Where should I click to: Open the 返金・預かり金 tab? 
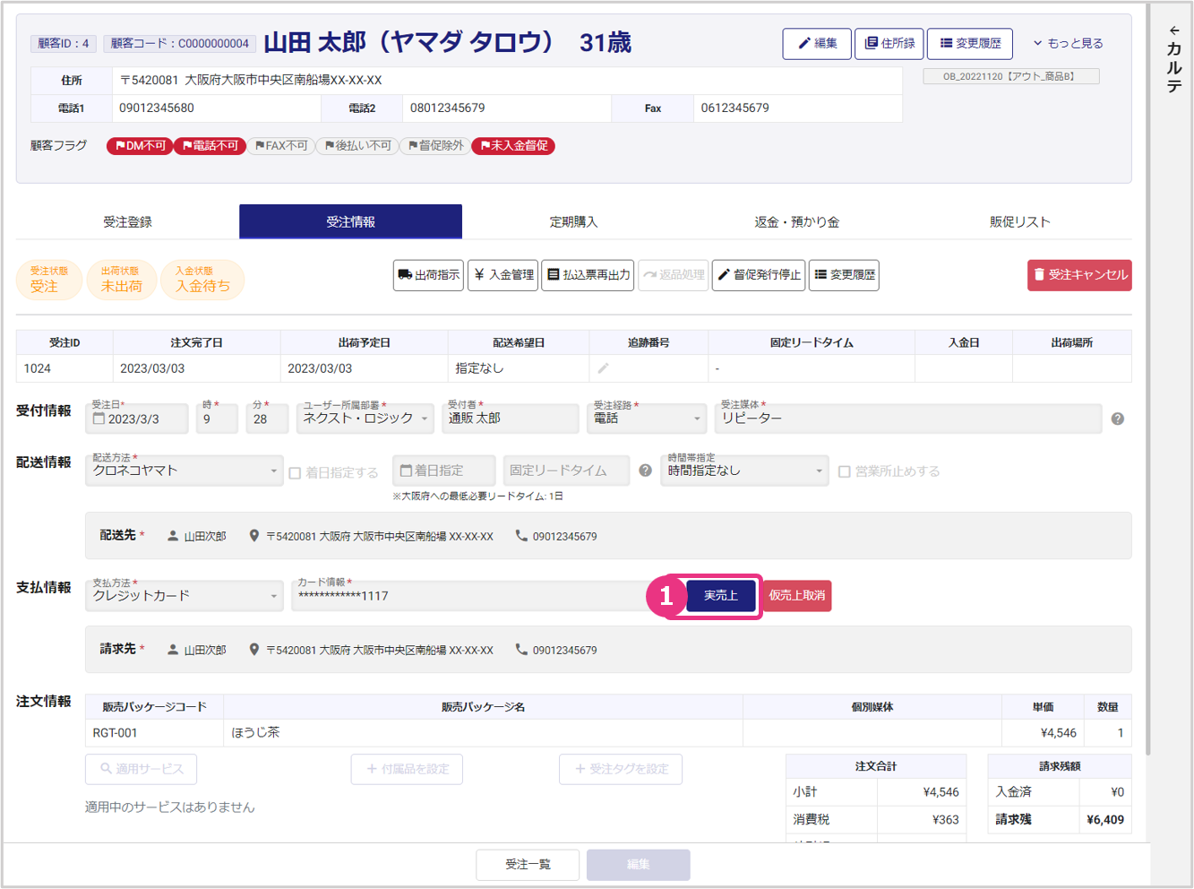pyautogui.click(x=796, y=222)
